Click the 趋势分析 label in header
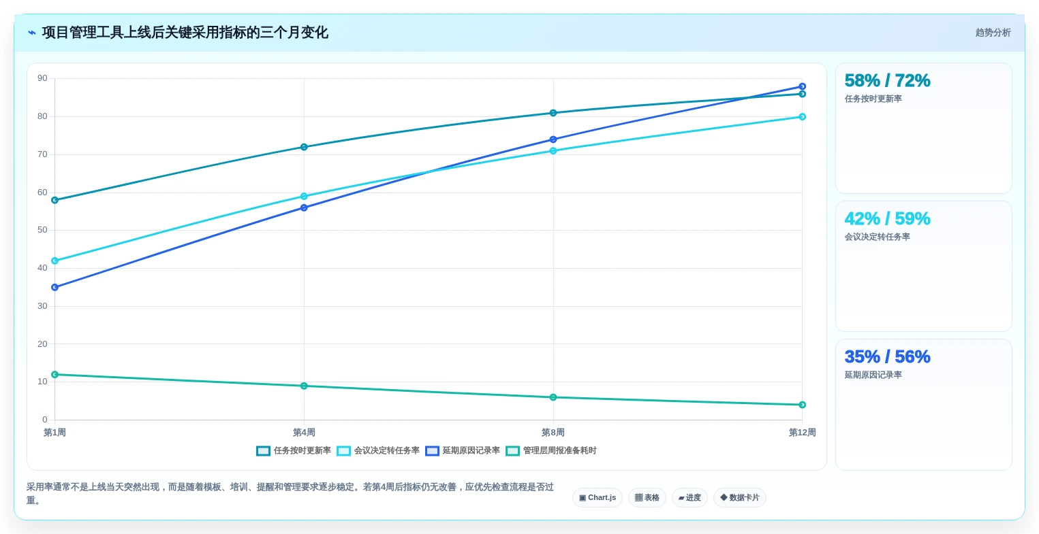This screenshot has width=1039, height=534. click(993, 33)
